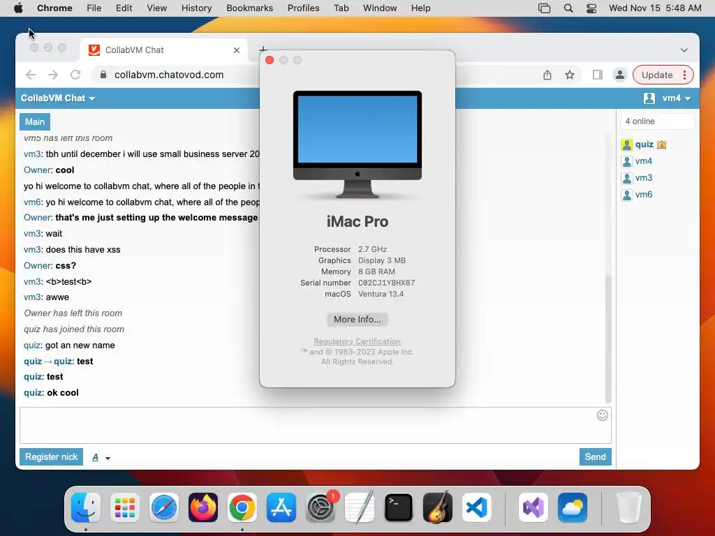Viewport: 715px width, 536px height.
Task: Click the Chrome forward arrow
Action: click(53, 75)
